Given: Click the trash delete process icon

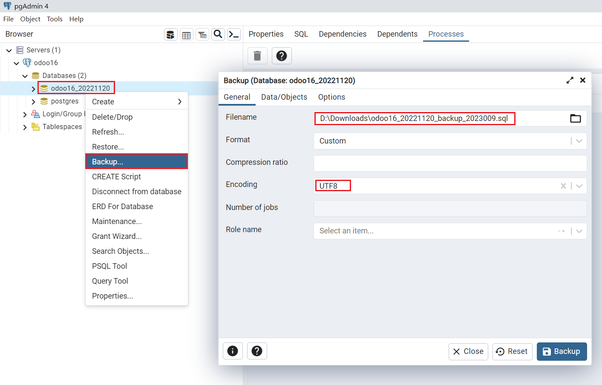Looking at the screenshot, I should click(257, 56).
